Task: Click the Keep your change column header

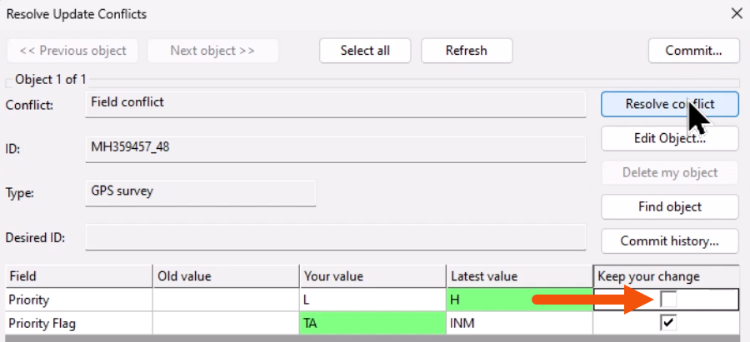Action: pyautogui.click(x=667, y=276)
